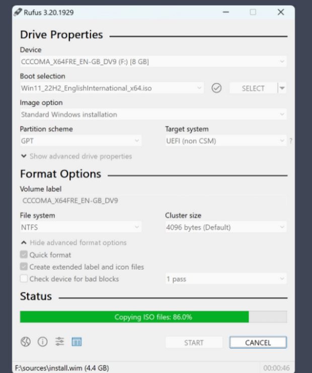
Task: Click the Copying ISO files progress bar
Action: pos(153,317)
